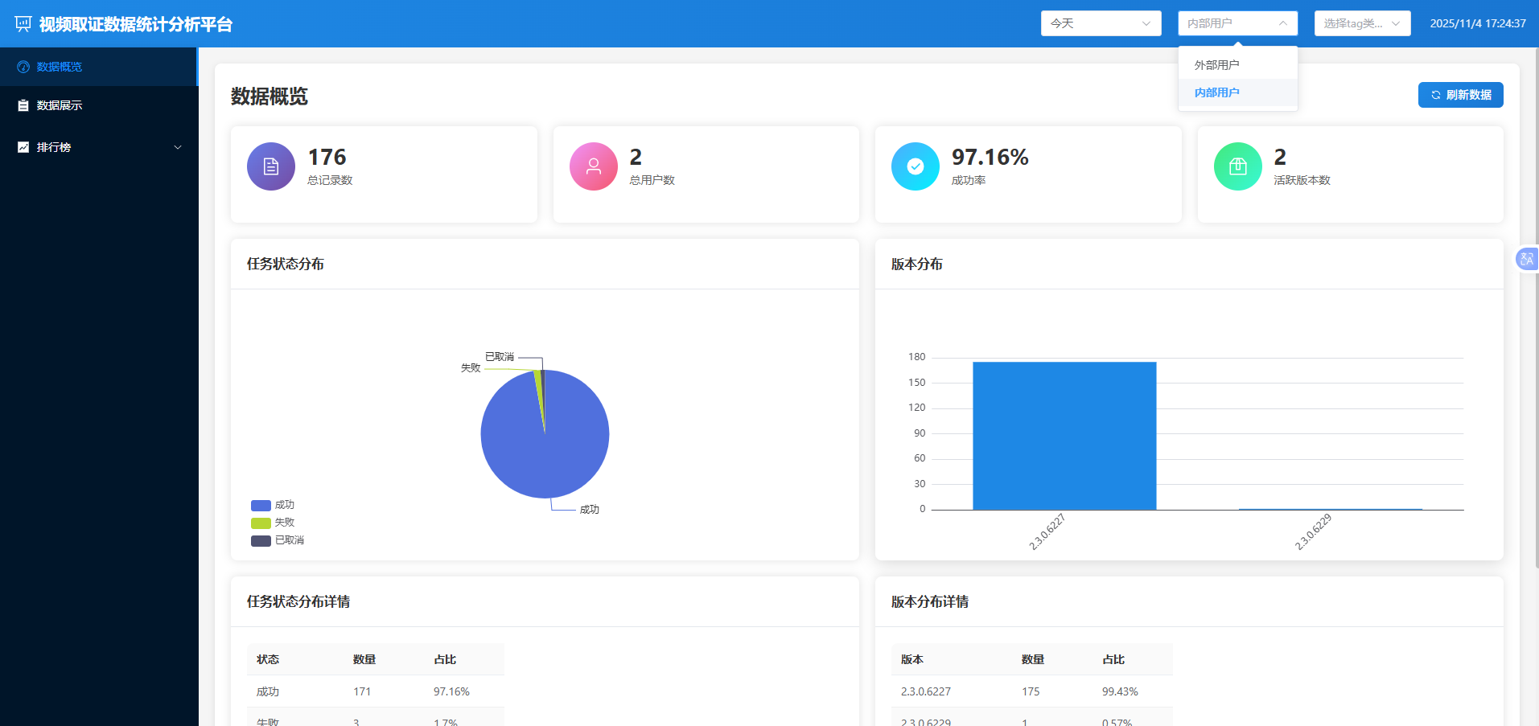
Task: Click the platform logo icon in header
Action: pos(23,24)
